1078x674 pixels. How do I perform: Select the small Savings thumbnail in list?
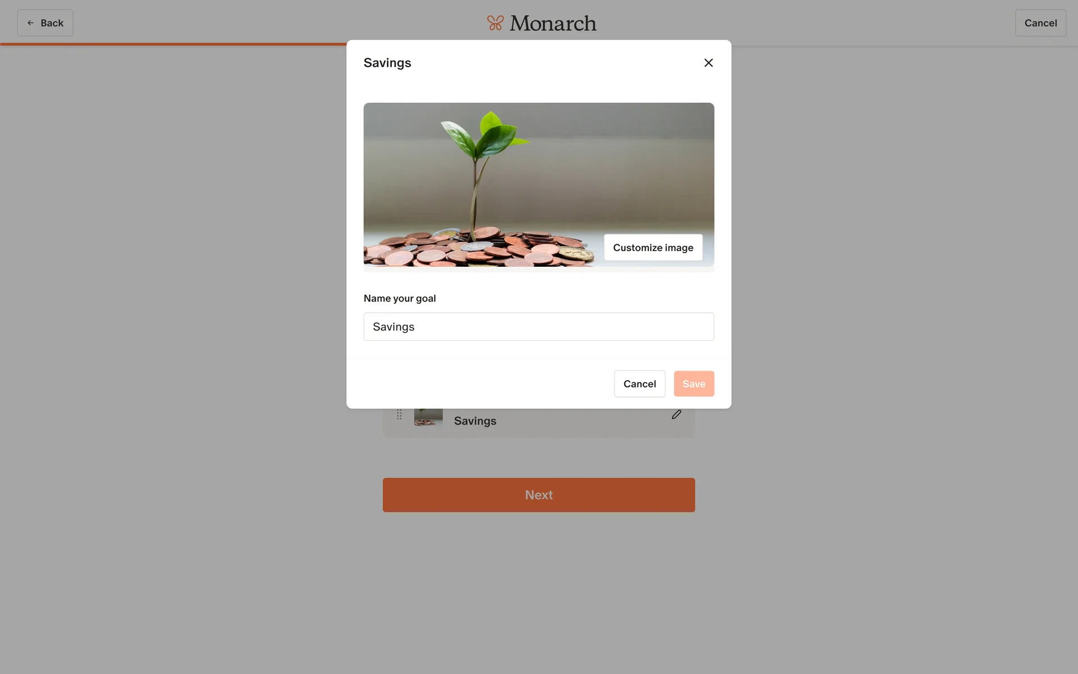point(428,417)
